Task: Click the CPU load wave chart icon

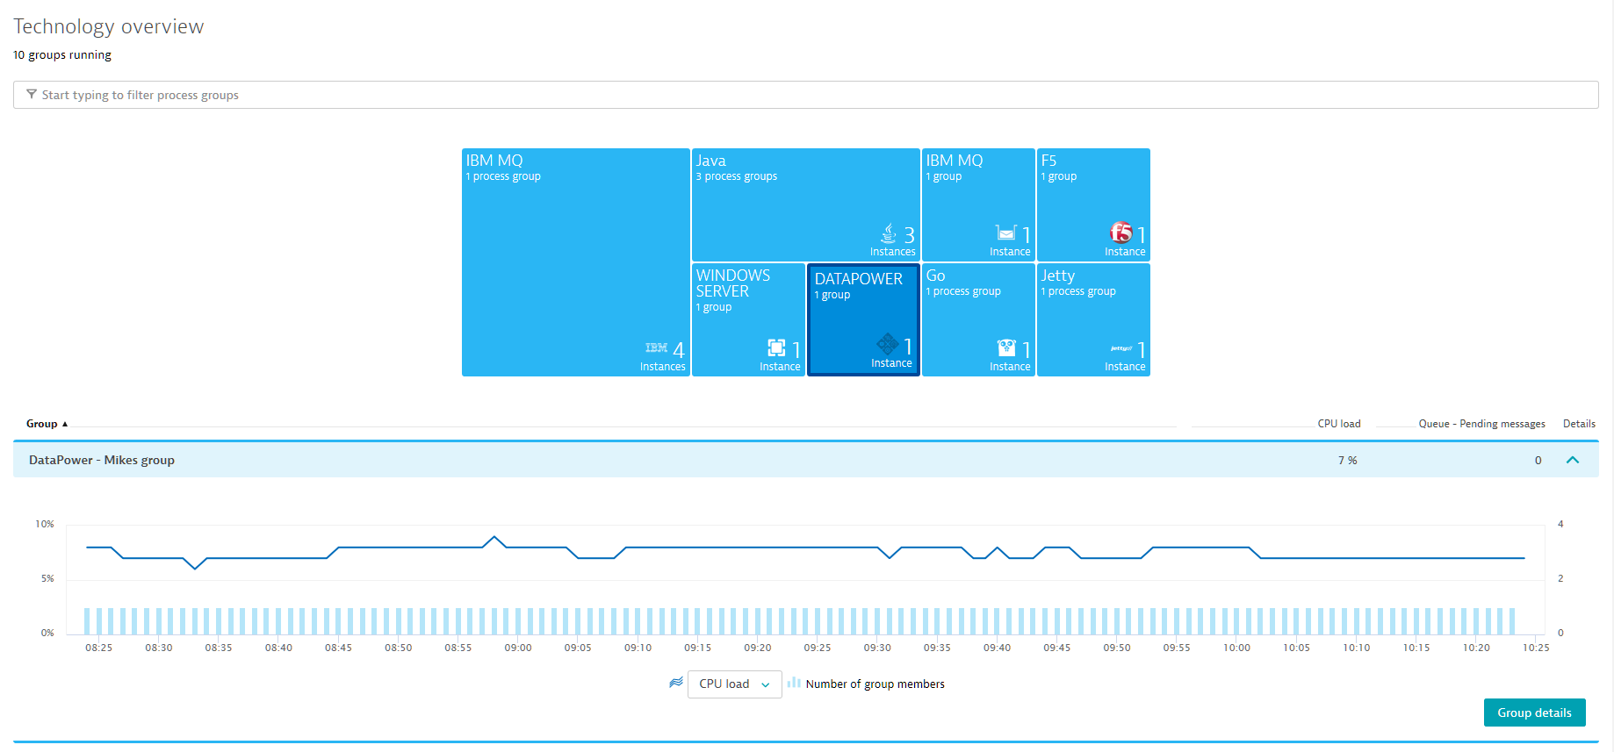Action: [676, 682]
